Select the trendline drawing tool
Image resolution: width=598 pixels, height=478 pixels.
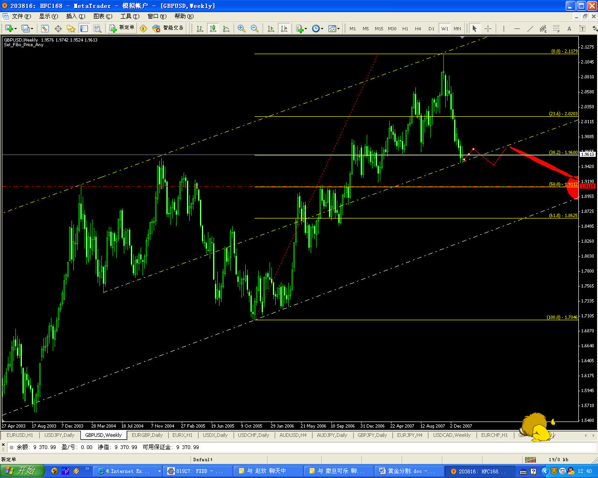tap(530, 28)
